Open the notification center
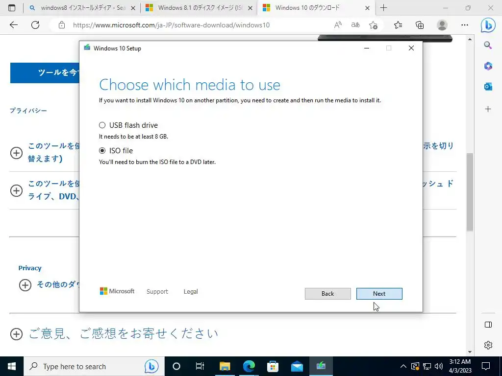This screenshot has width=502, height=376. (x=486, y=366)
